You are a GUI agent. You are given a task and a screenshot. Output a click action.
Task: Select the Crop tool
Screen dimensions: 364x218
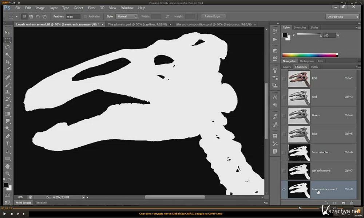click(8, 62)
